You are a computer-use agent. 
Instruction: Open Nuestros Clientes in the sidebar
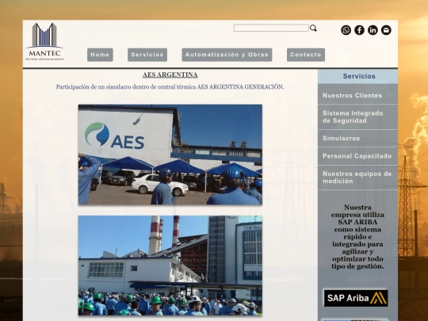[x=357, y=96]
